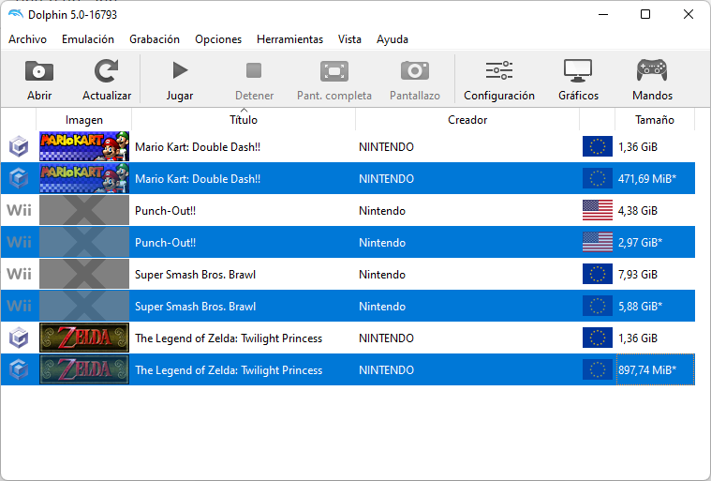Select Punch-Out!! title in 4,38 GiB row

coord(165,211)
